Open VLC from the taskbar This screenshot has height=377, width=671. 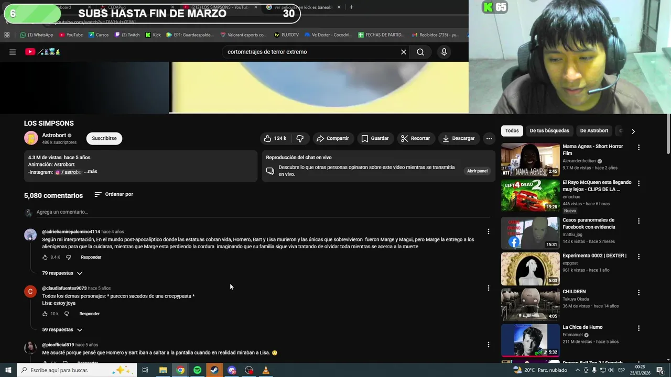(266, 370)
